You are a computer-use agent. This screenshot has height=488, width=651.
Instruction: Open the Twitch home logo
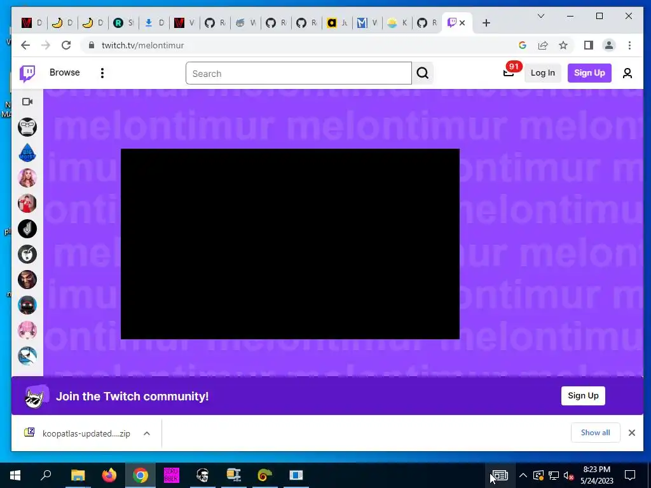[27, 74]
